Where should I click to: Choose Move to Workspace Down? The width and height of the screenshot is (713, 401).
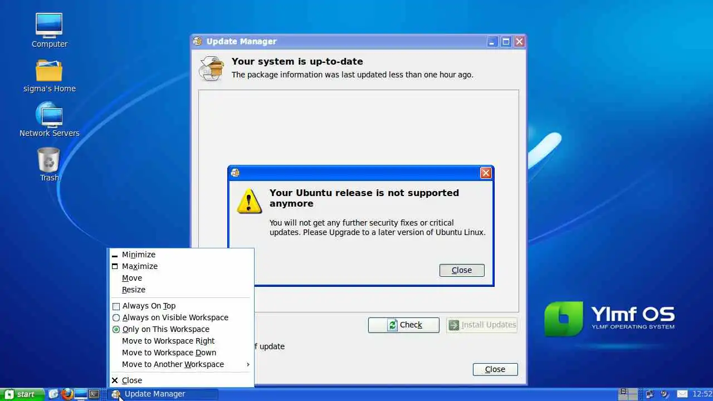pos(180,353)
